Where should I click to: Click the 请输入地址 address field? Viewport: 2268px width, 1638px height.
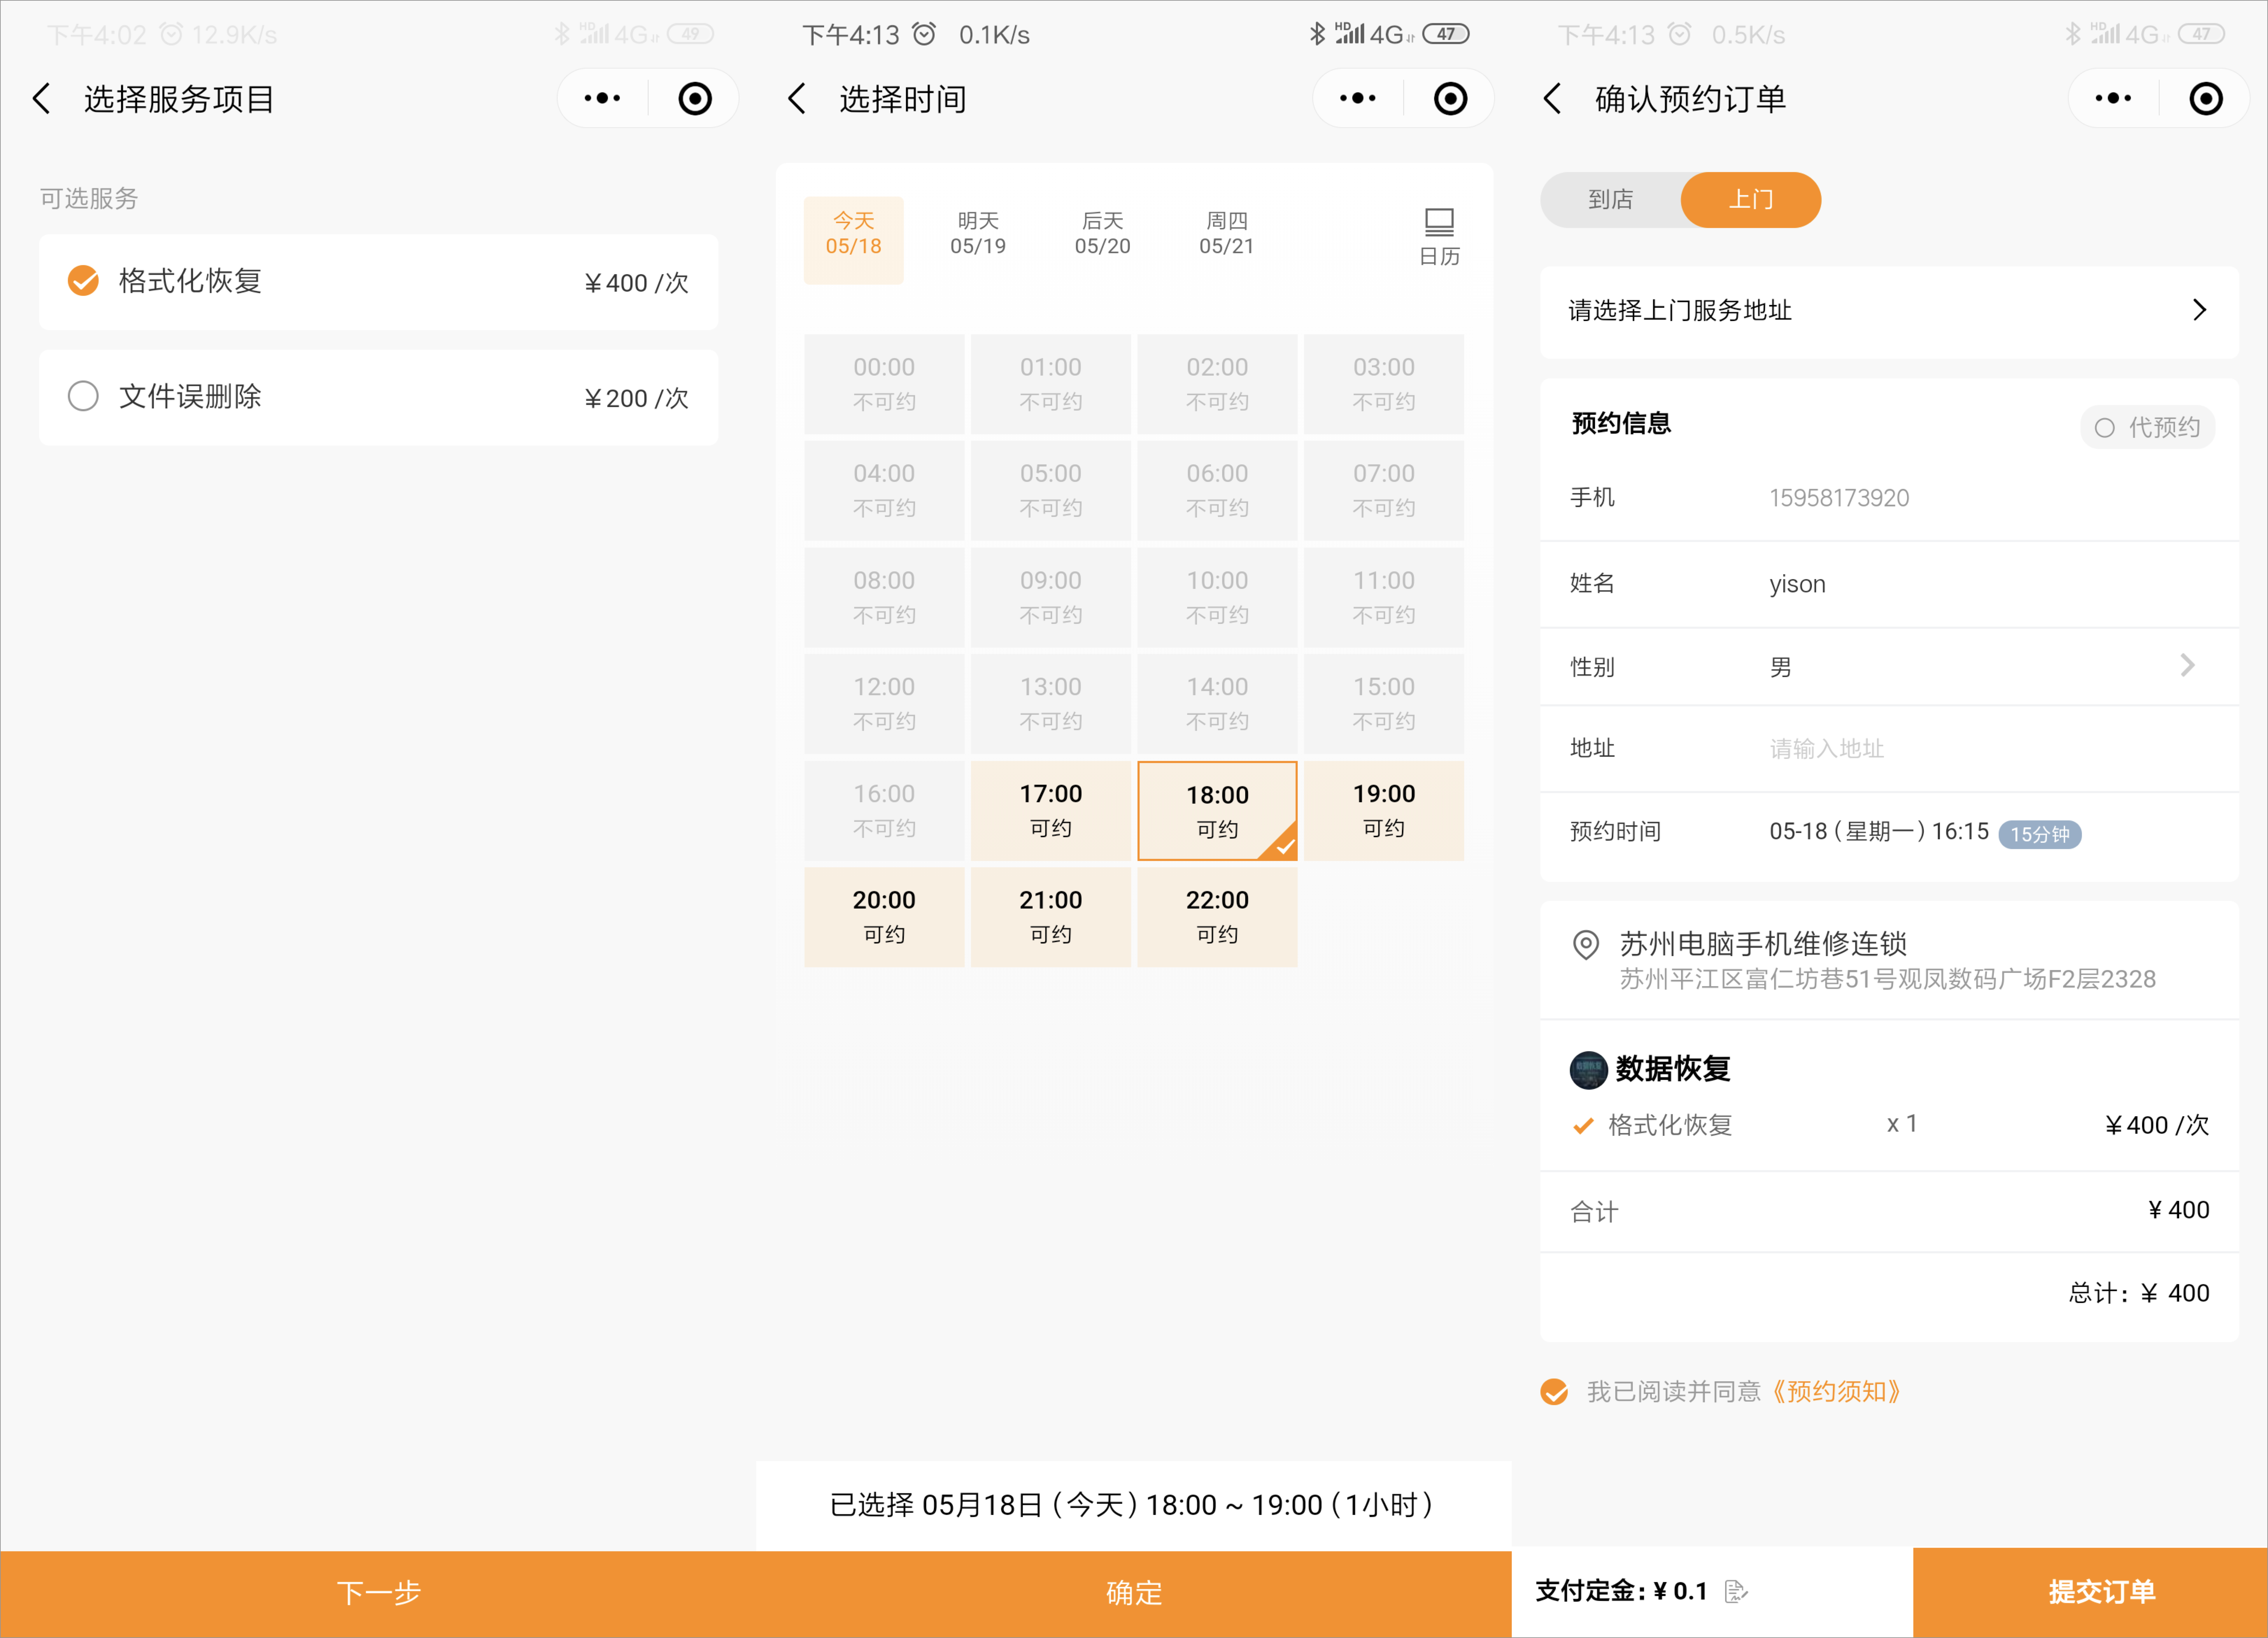click(1827, 749)
